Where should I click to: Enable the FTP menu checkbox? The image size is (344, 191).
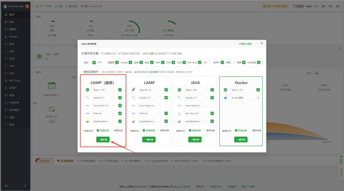(x=104, y=63)
